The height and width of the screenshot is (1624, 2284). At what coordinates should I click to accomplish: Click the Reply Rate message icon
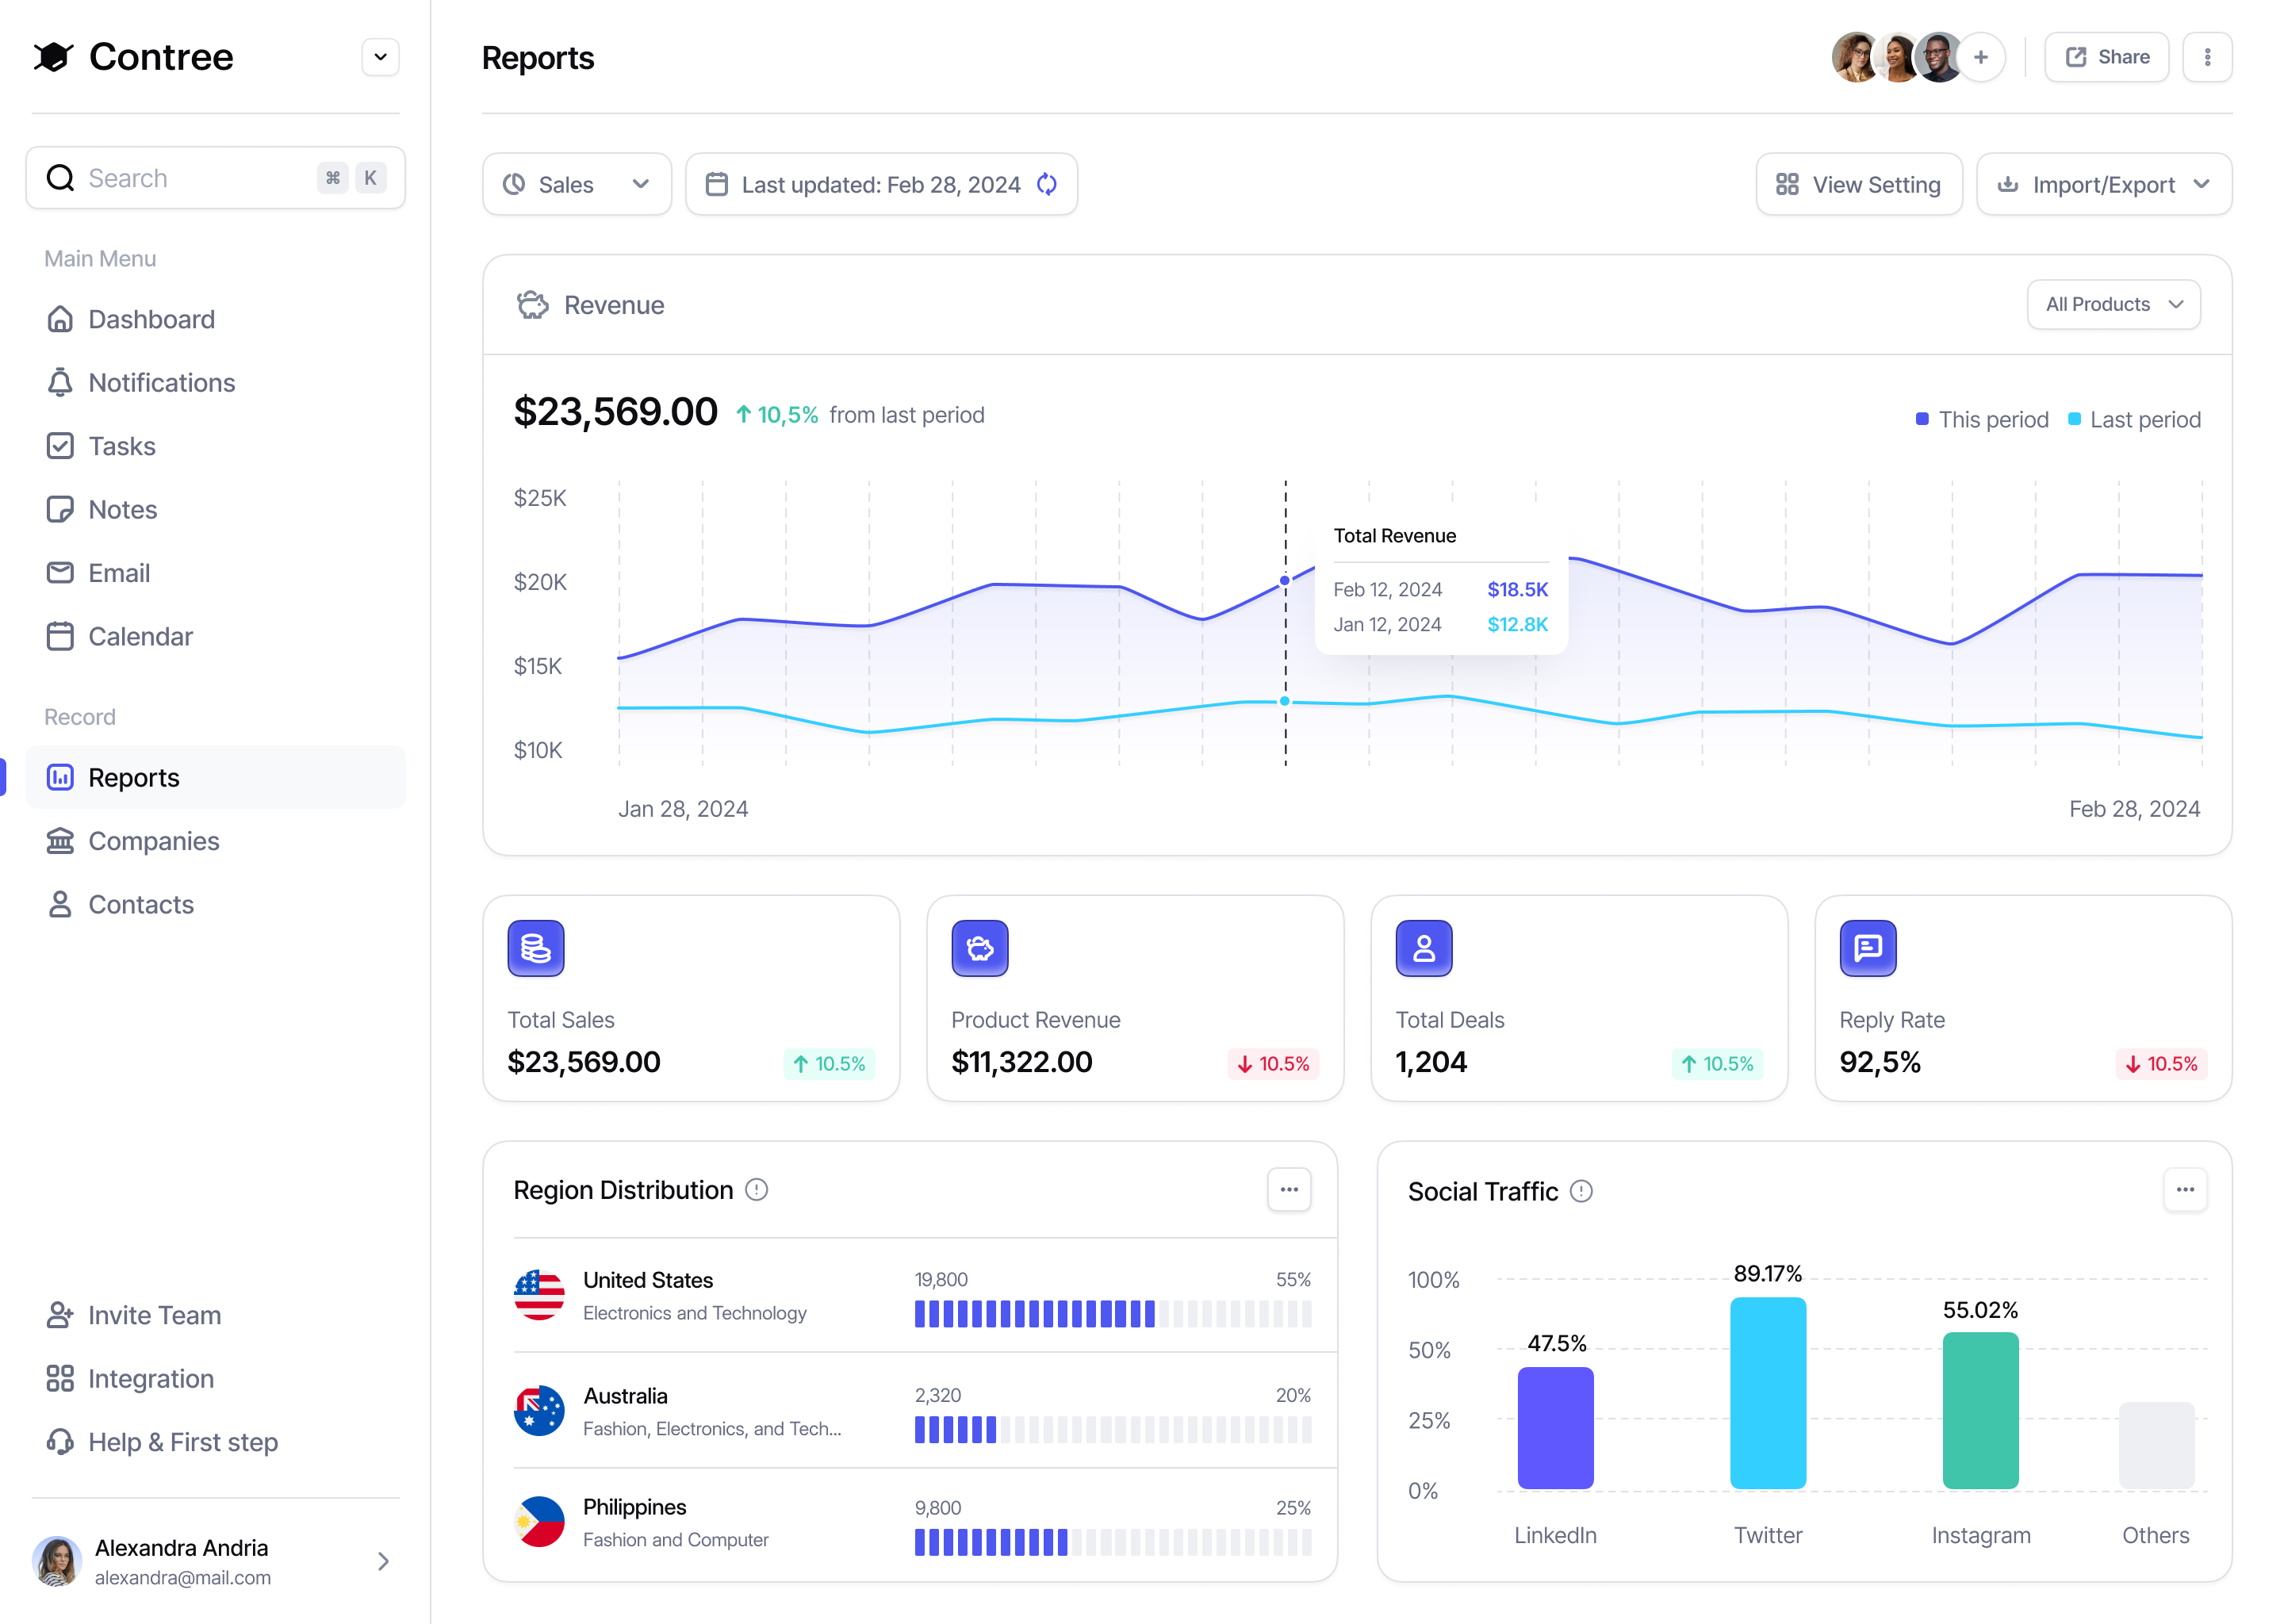click(1868, 948)
